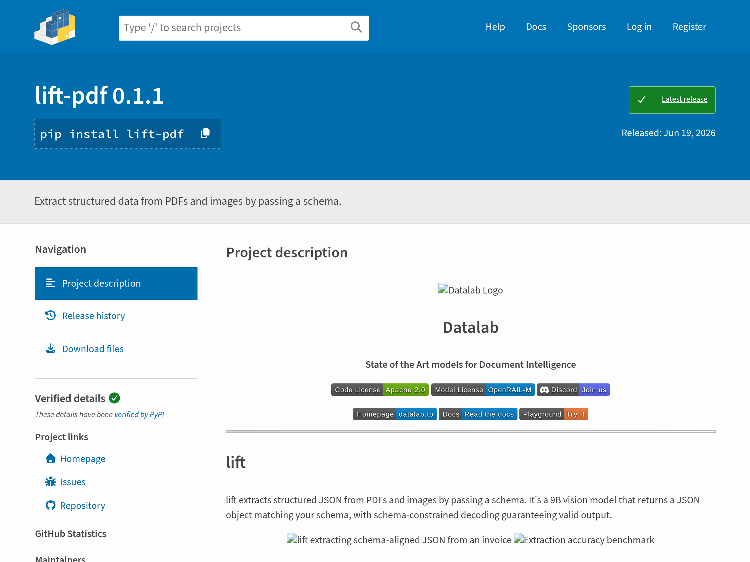
Task: Click the Project description lines icon
Action: pyautogui.click(x=51, y=283)
